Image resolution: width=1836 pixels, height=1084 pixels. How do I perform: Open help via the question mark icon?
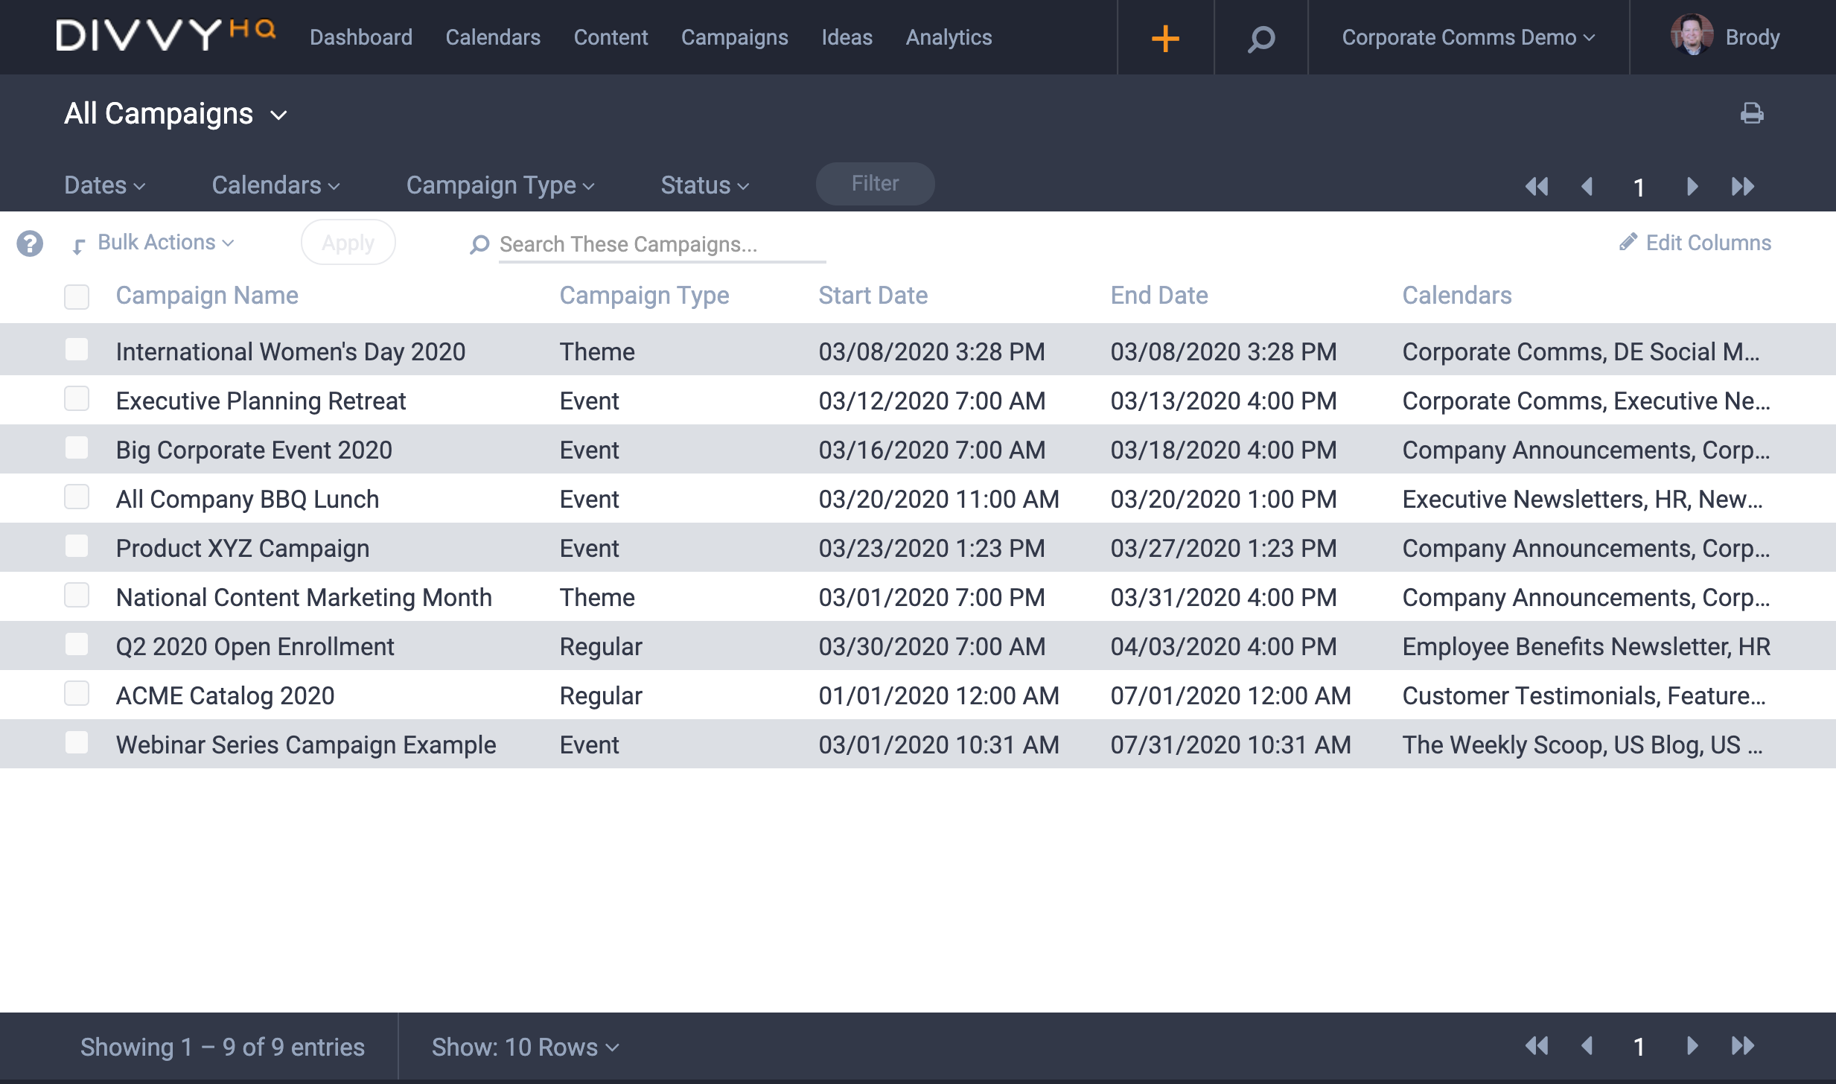29,243
